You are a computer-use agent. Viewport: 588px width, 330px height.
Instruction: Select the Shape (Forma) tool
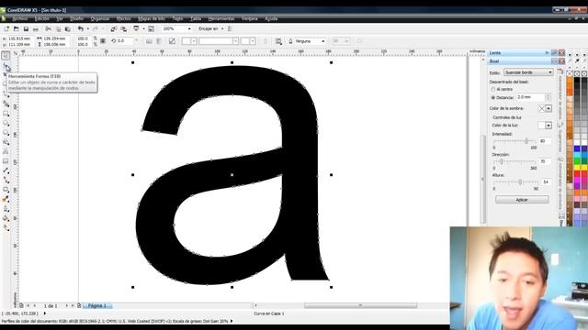tap(6, 66)
